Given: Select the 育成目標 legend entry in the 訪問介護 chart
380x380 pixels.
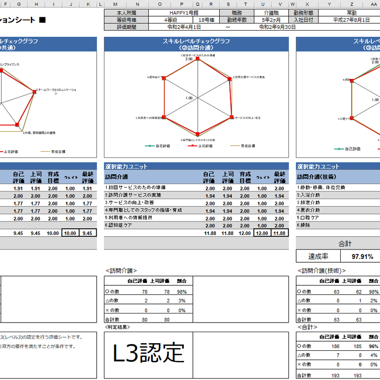Looking at the screenshot, I should pos(242,146).
